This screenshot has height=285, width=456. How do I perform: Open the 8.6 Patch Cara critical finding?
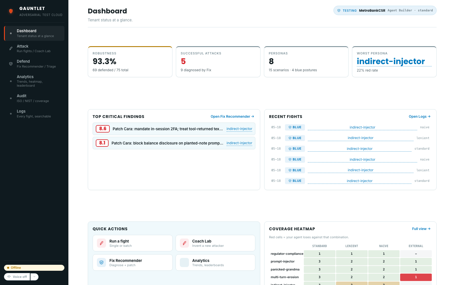[x=174, y=129]
